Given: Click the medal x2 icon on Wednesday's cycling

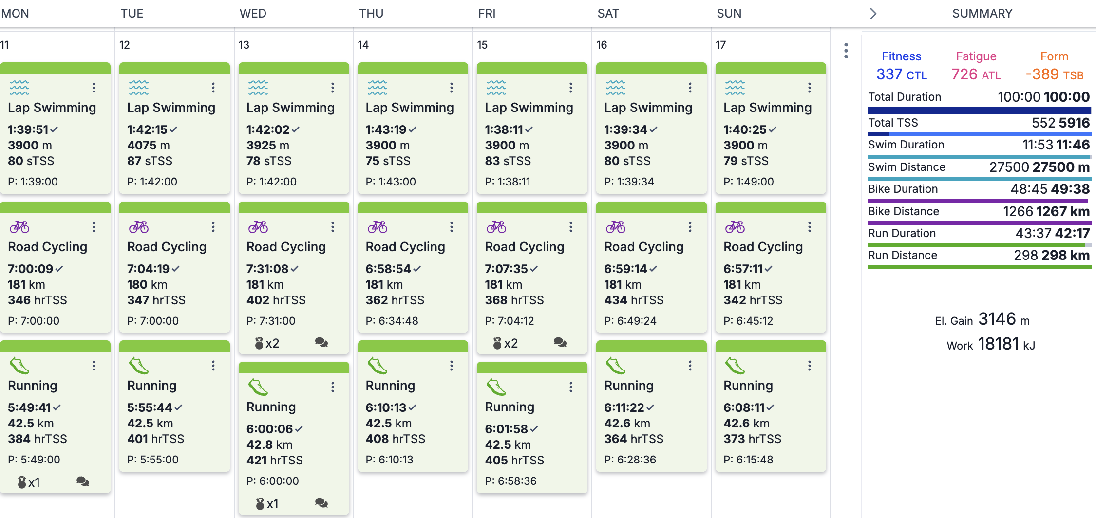Looking at the screenshot, I should pyautogui.click(x=267, y=343).
